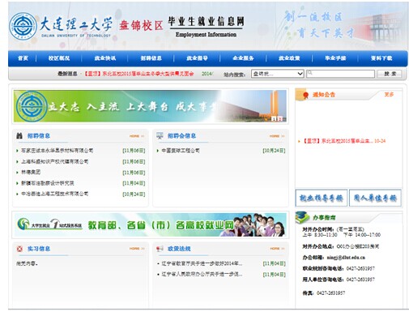Open the 资料下载 navigation menu item
This screenshot has height=316, width=409.
click(x=381, y=58)
